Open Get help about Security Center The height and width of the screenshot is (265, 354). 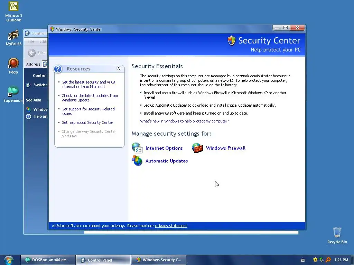tap(87, 122)
